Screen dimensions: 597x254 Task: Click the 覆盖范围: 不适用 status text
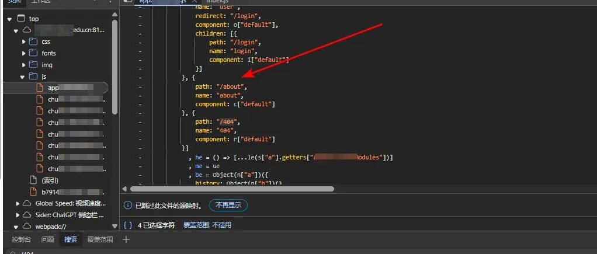click(x=207, y=225)
